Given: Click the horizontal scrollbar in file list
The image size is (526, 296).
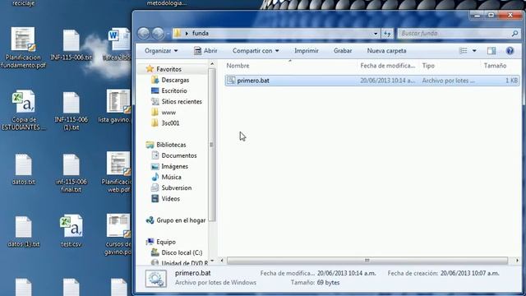Looking at the screenshot, I should (367, 261).
